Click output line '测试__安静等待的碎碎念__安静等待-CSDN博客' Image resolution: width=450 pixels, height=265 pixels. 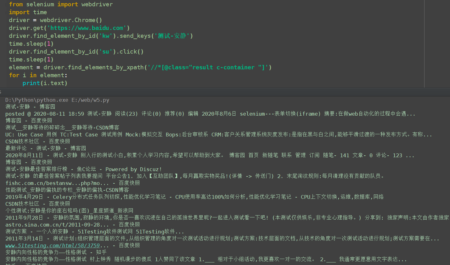click(x=62, y=128)
